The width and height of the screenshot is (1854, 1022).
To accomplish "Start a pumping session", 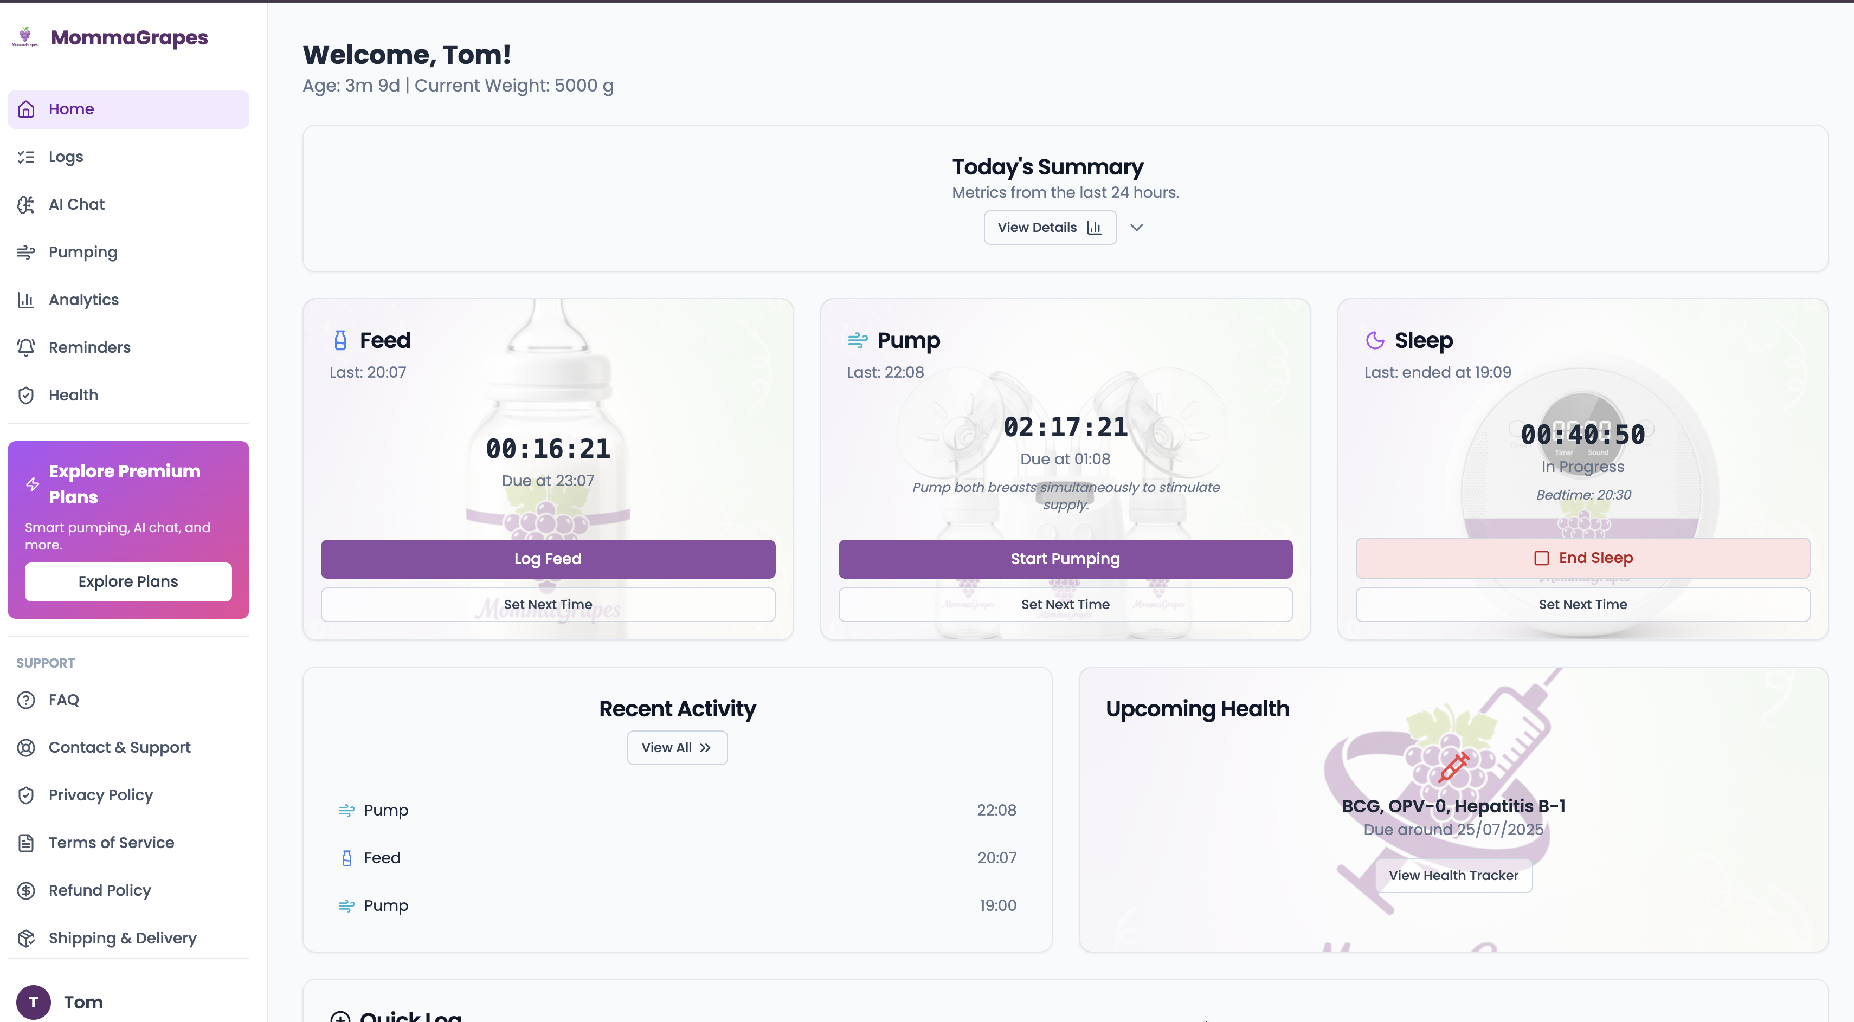I will pos(1065,559).
